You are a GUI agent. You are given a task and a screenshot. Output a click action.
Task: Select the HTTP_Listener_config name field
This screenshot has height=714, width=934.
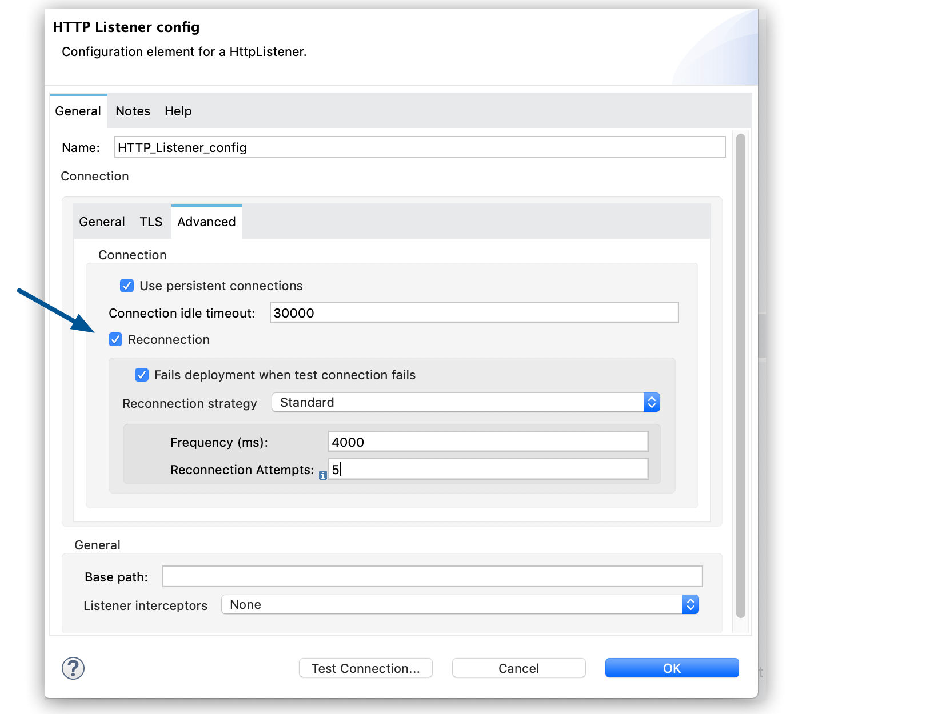[420, 147]
